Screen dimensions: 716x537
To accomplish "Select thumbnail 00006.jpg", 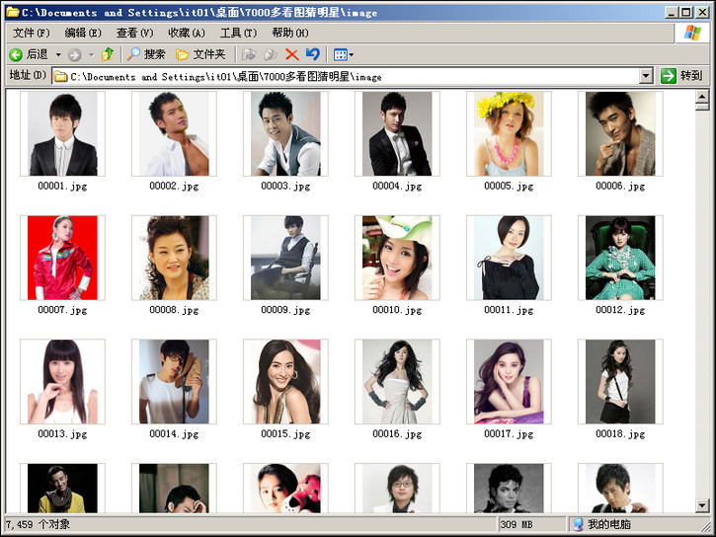I will [x=620, y=133].
